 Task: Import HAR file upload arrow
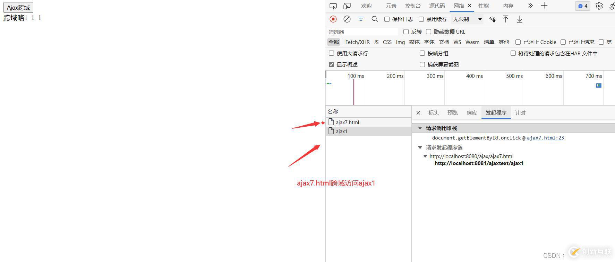[x=506, y=19]
